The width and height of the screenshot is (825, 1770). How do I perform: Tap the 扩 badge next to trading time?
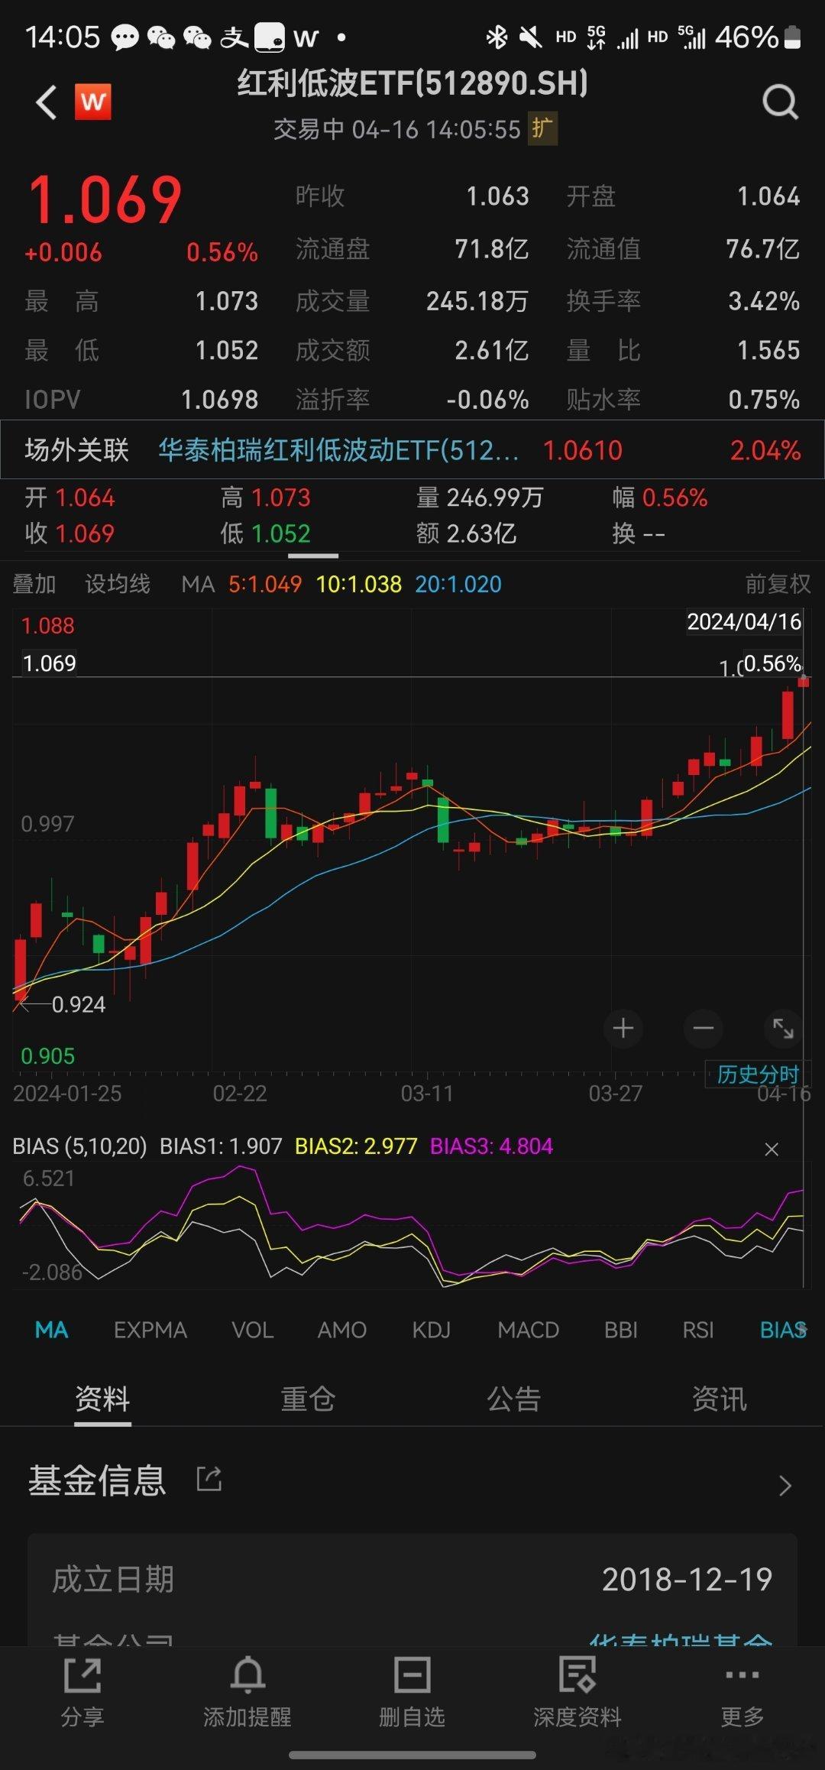pos(542,128)
